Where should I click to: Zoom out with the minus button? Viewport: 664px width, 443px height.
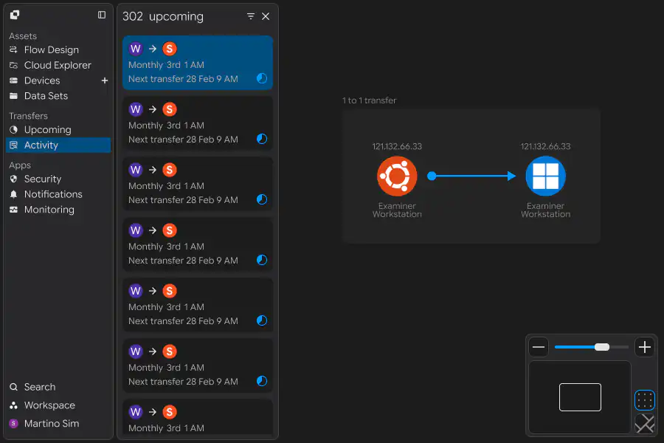click(539, 347)
